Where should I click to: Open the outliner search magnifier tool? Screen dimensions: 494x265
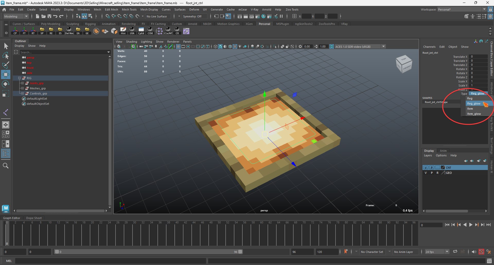6,166
